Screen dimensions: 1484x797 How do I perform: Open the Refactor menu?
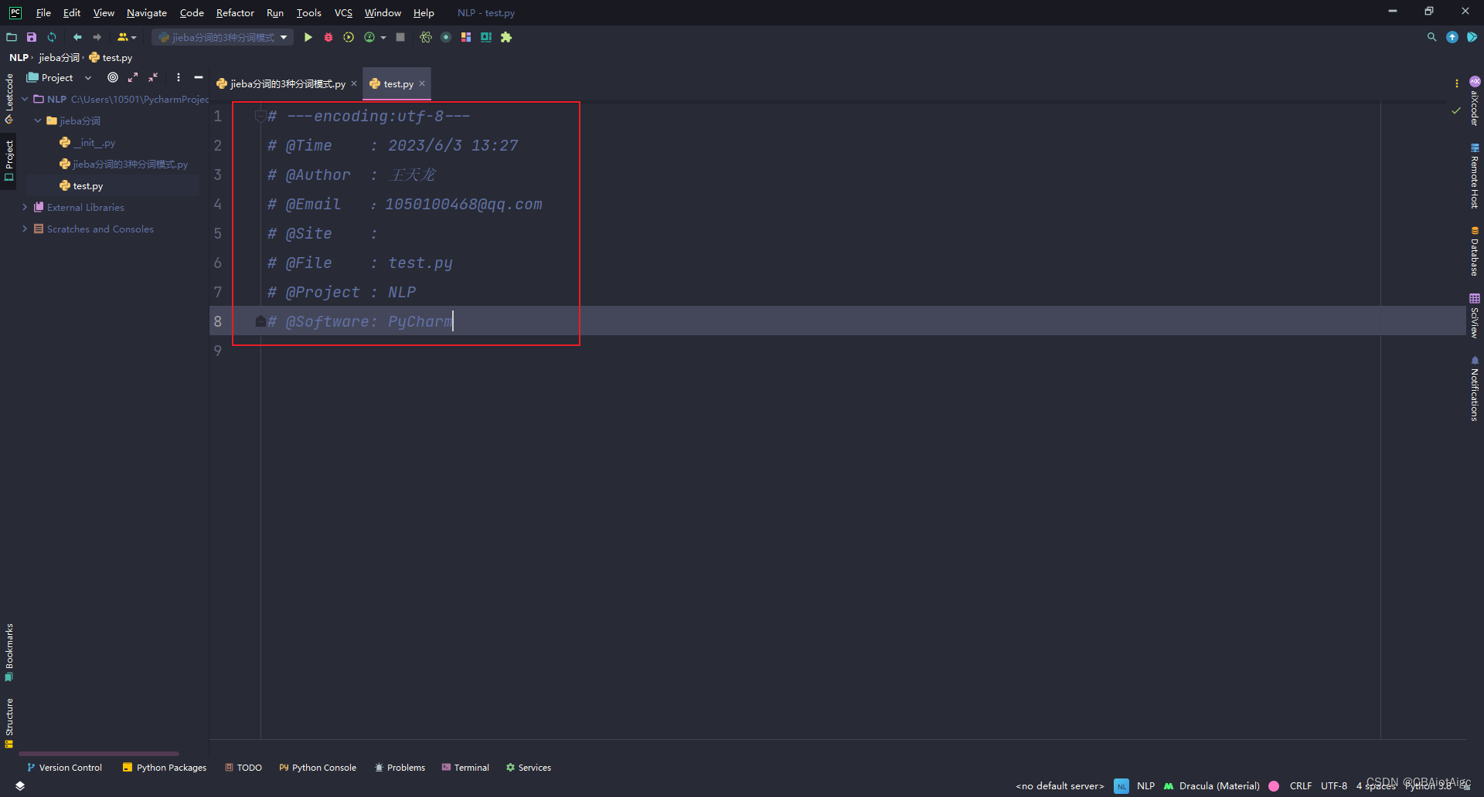tap(235, 12)
